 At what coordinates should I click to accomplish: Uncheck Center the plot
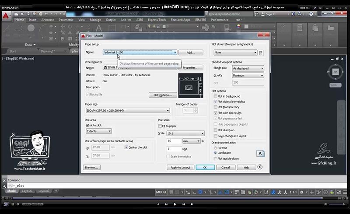pyautogui.click(x=126, y=147)
